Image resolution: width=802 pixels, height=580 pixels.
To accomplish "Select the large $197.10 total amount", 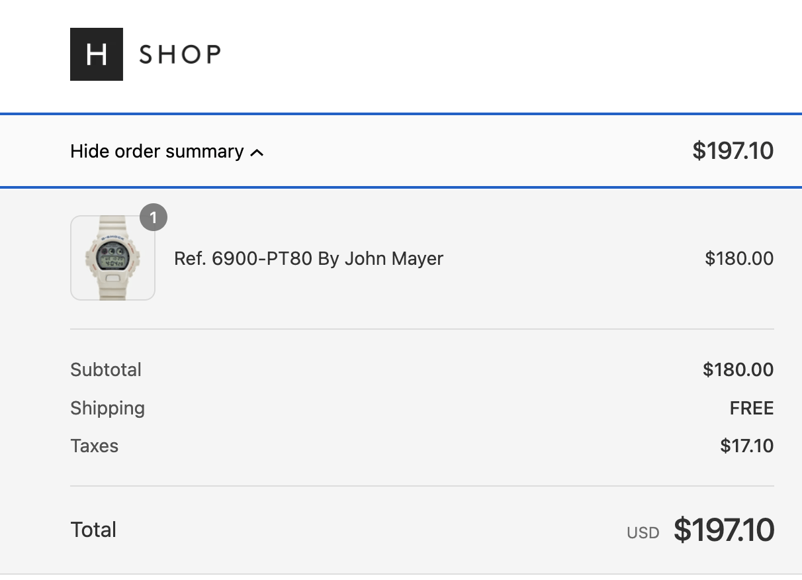I will [x=724, y=530].
